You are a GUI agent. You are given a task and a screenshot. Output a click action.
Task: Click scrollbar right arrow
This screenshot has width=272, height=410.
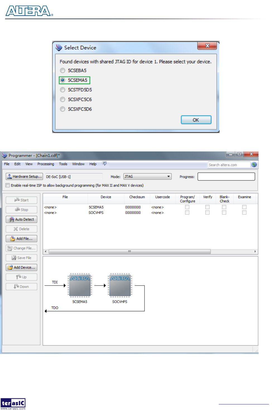point(255,252)
